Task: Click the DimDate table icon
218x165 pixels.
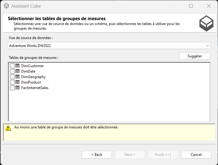Action: [18, 71]
